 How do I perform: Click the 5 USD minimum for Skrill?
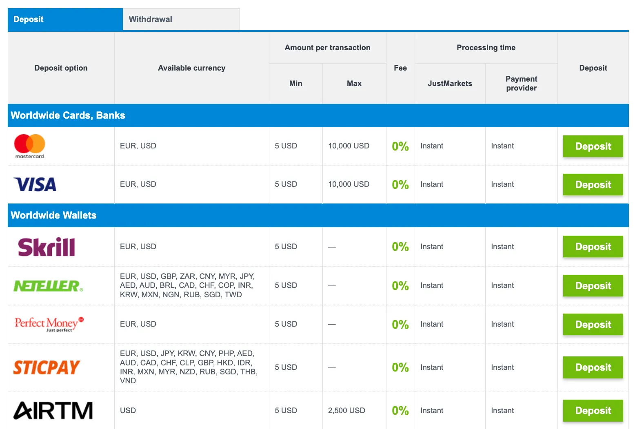pyautogui.click(x=286, y=247)
